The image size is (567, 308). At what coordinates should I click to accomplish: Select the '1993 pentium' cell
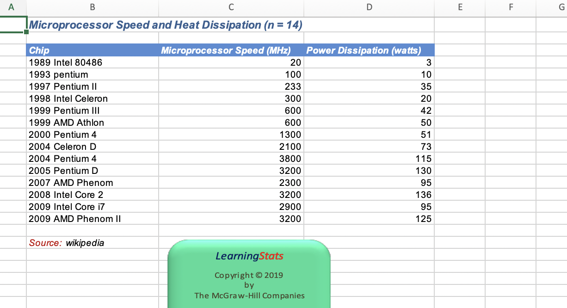tap(92, 74)
